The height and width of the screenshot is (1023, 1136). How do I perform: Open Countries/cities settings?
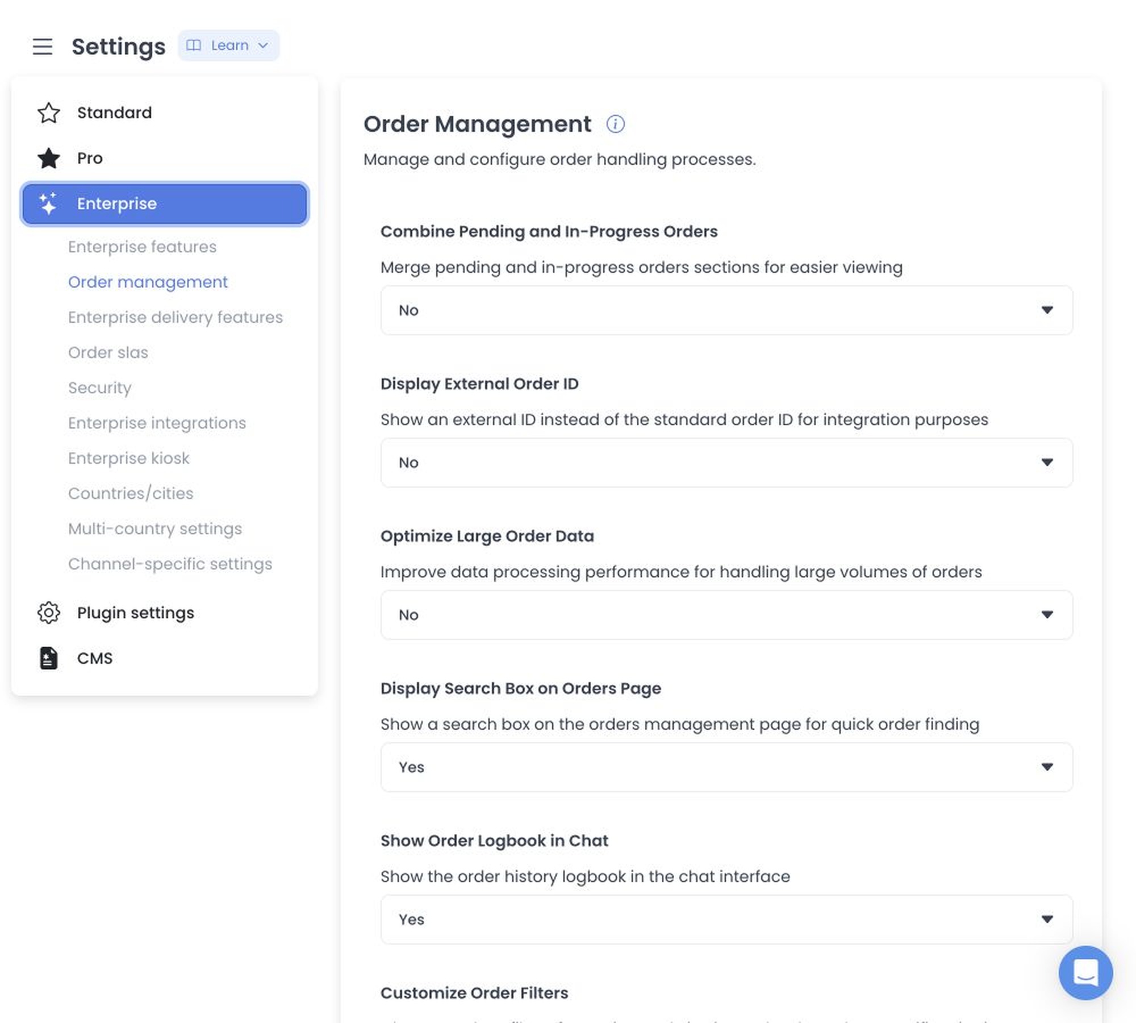point(131,493)
